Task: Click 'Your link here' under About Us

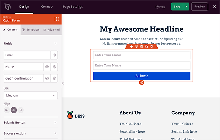Action: pos(130,124)
